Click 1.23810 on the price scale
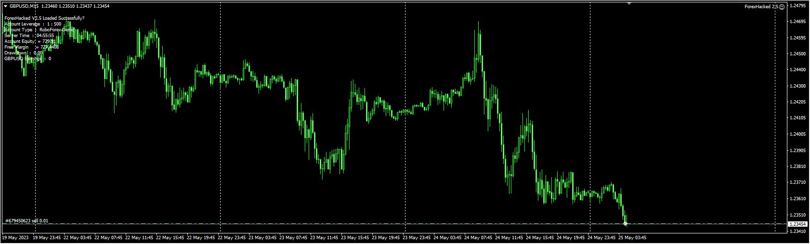 [798, 167]
